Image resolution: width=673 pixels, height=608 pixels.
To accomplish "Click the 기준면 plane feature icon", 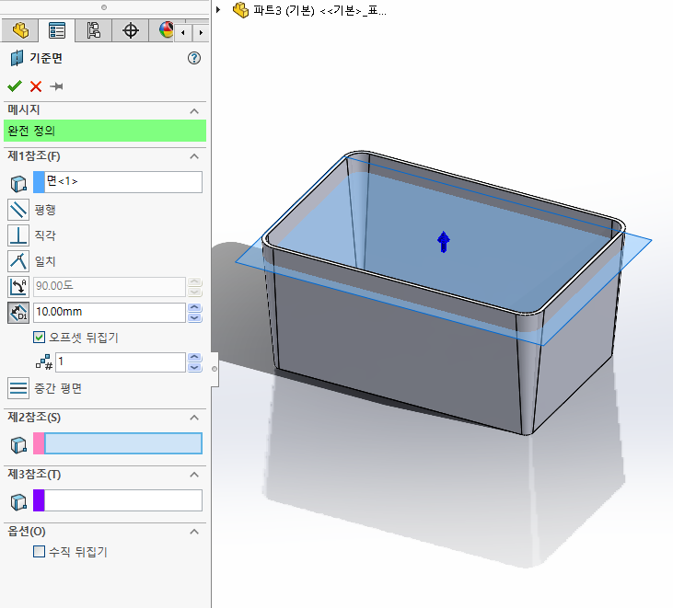I will click(17, 58).
